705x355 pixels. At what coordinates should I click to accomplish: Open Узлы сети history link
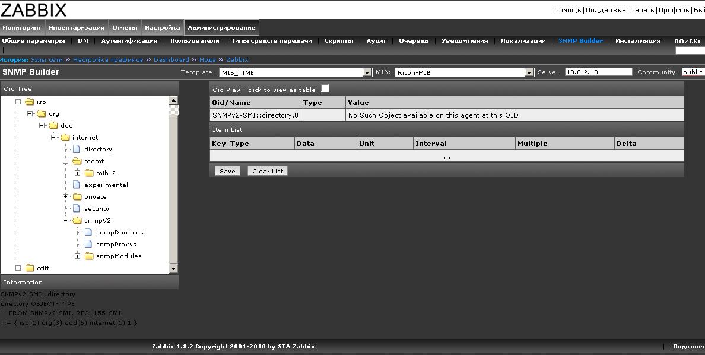tap(47, 59)
